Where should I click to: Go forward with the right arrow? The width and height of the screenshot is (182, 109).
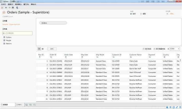(x=10, y=8)
